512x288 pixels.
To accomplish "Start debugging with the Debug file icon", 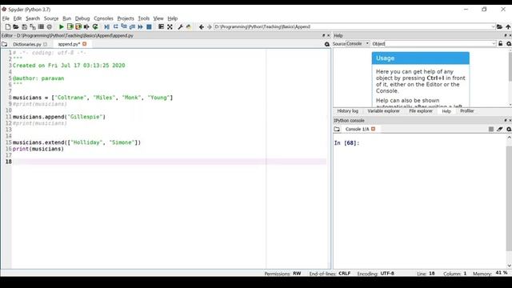I will tap(106, 26).
